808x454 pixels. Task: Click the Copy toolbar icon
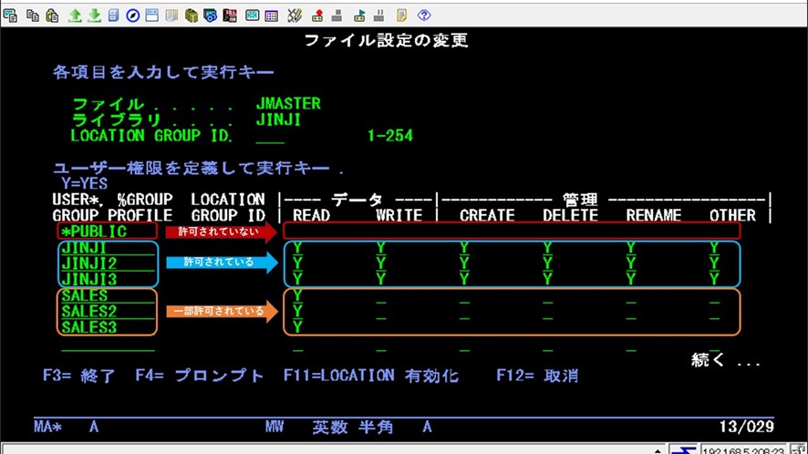tap(33, 15)
